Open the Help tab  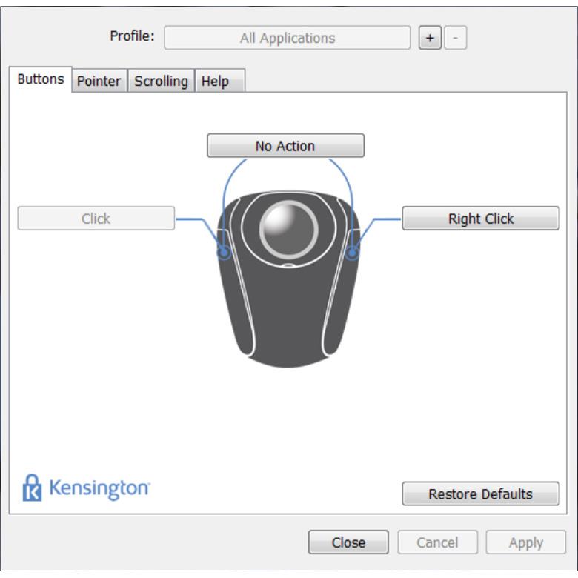tap(219, 81)
